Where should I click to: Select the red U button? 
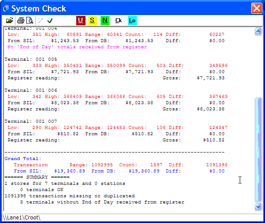(x=81, y=21)
